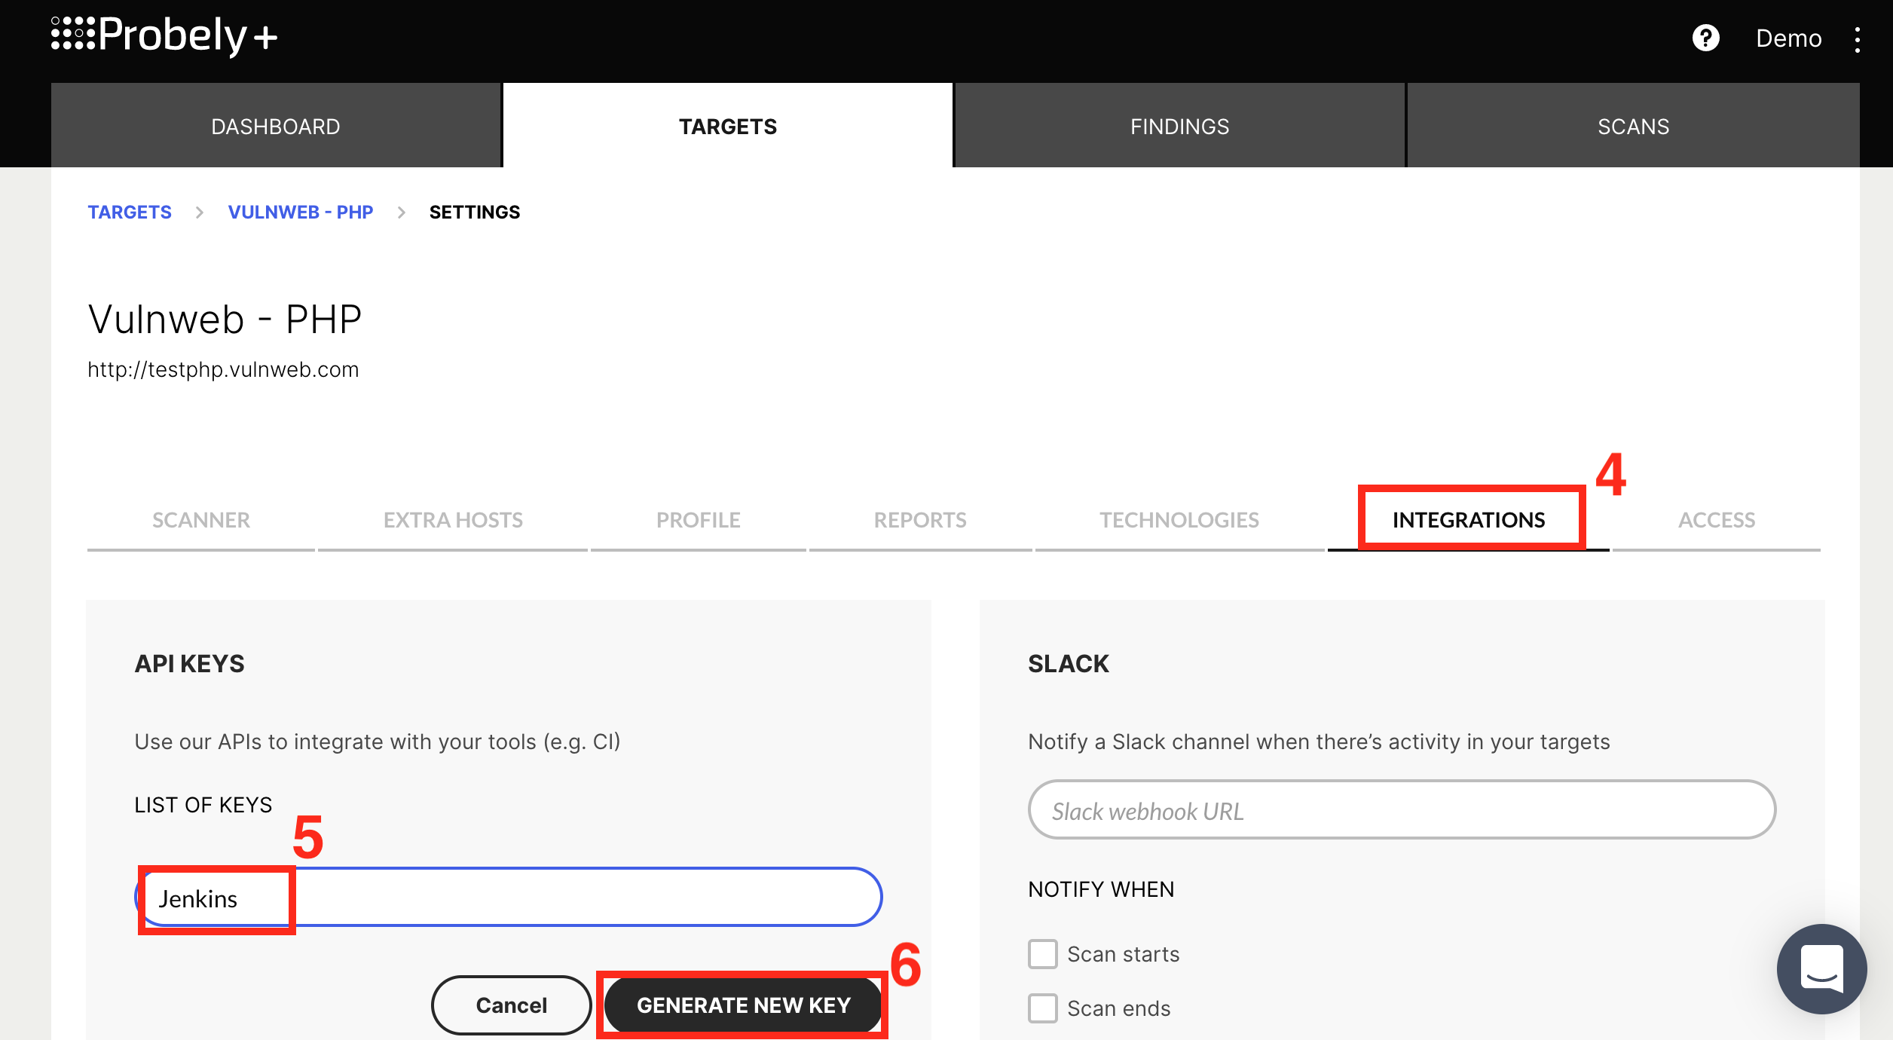
Task: Click the Targets breadcrumb link
Action: [130, 213]
